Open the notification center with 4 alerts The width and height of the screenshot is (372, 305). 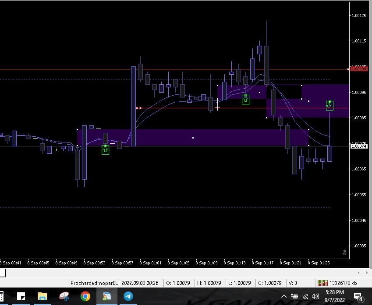tap(358, 297)
